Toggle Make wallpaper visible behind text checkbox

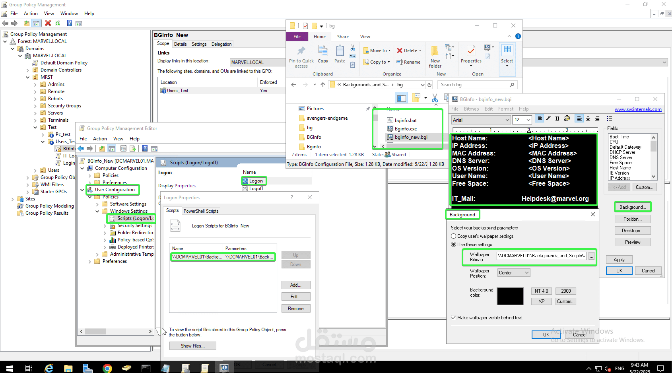coord(454,318)
